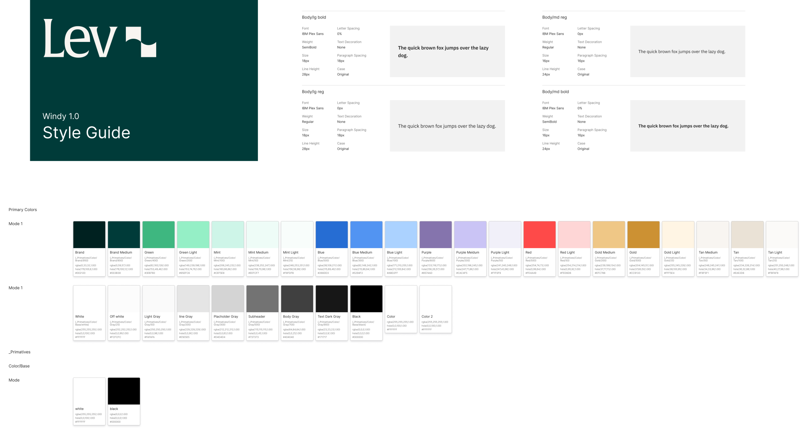807x434 pixels.
Task: Click the Text Dark Gray swatch
Action: coord(332,299)
